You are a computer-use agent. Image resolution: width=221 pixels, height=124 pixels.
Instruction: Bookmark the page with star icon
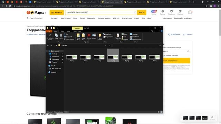coord(206,6)
